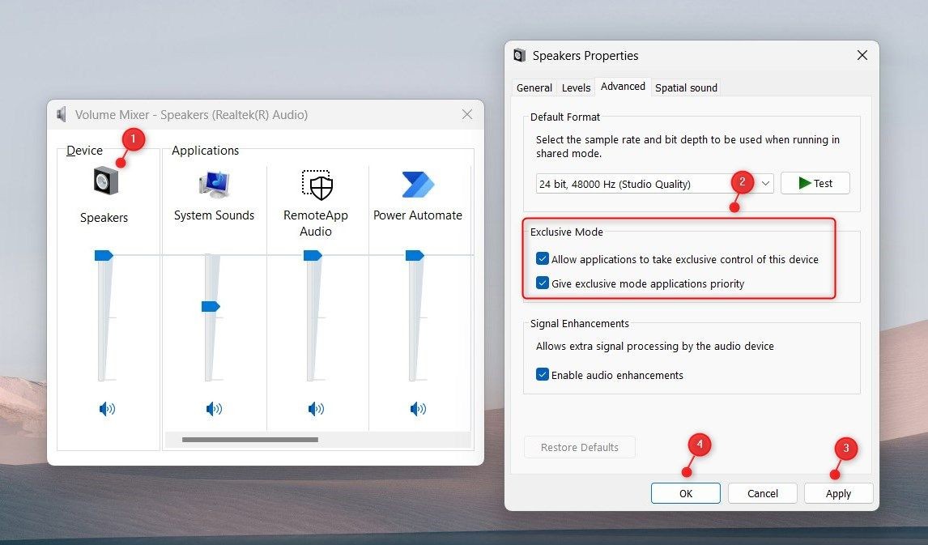928x545 pixels.
Task: Click the Speakers label under Device
Action: [x=104, y=218]
